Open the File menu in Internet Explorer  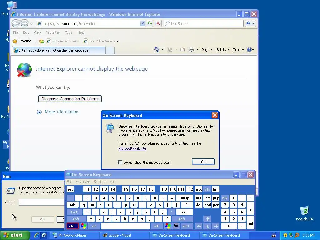point(16,32)
